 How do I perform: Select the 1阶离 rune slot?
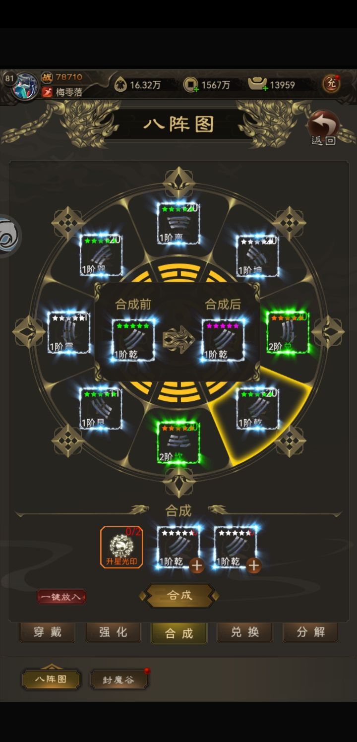pos(178,224)
